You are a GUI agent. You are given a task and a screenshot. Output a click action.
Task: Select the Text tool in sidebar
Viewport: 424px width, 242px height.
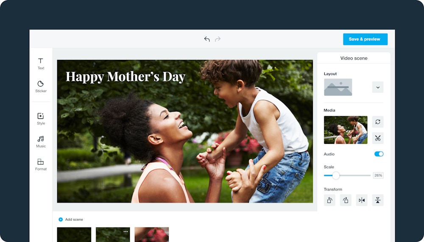click(x=41, y=64)
